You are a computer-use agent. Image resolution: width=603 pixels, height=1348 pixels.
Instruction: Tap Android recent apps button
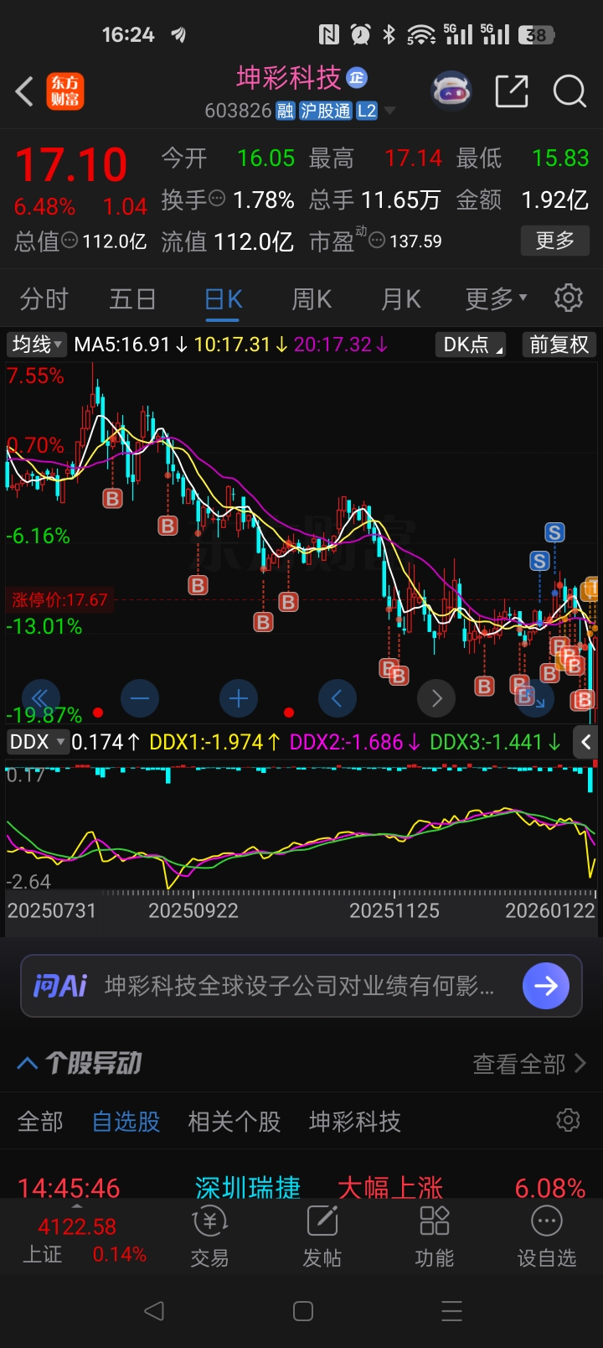(x=451, y=1311)
